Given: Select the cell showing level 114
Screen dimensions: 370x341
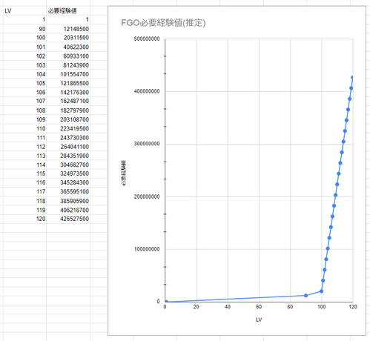Looking at the screenshot, I should (x=24, y=165).
